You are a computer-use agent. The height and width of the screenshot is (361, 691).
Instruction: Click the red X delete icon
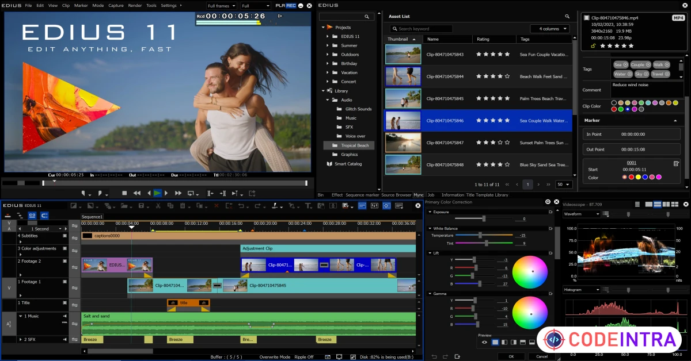click(x=217, y=205)
